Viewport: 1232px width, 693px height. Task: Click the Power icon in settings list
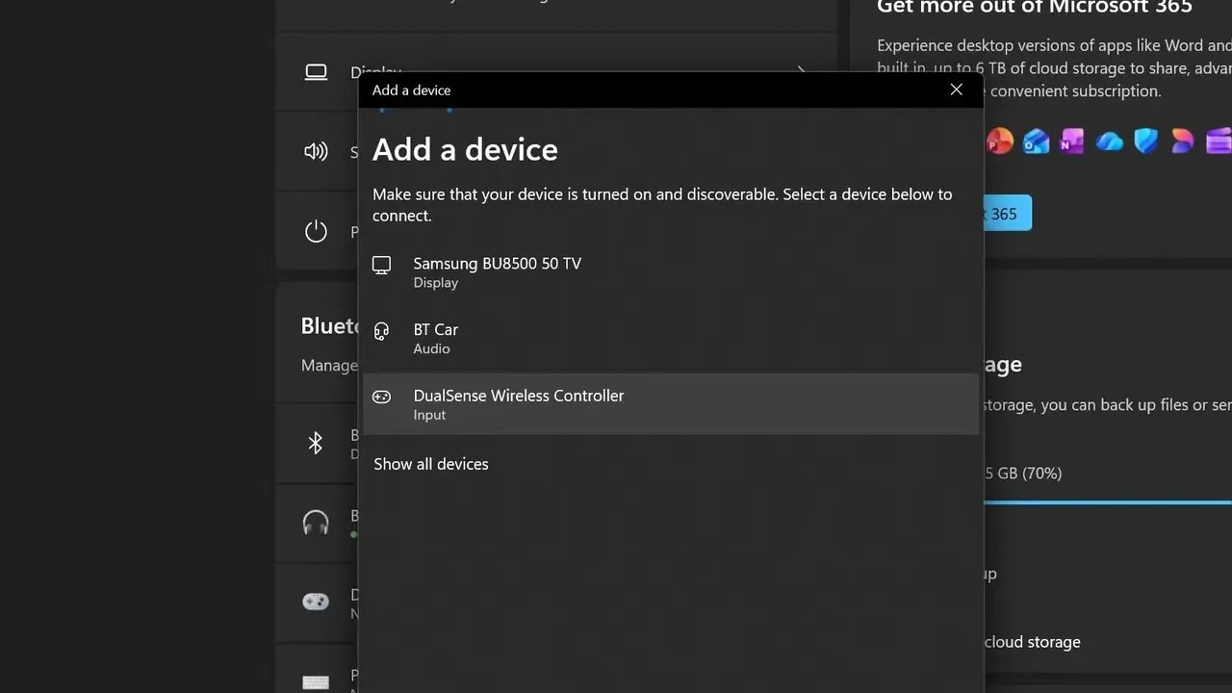pos(316,231)
